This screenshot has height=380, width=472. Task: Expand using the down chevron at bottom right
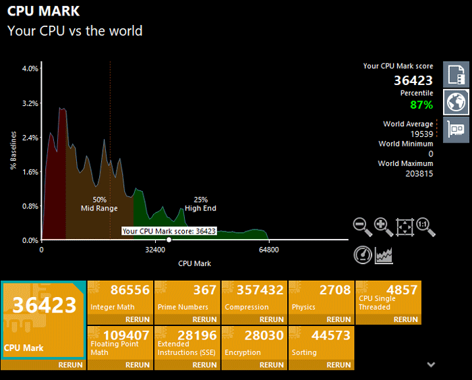tap(431, 364)
